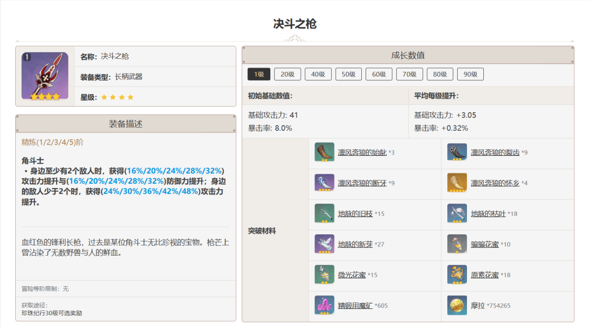The image size is (589, 327).
Task: Select the 精锻用魔矿 crystal icon
Action: (x=324, y=305)
